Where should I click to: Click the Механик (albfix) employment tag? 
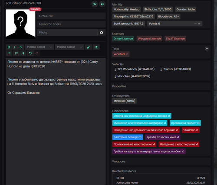(125, 101)
